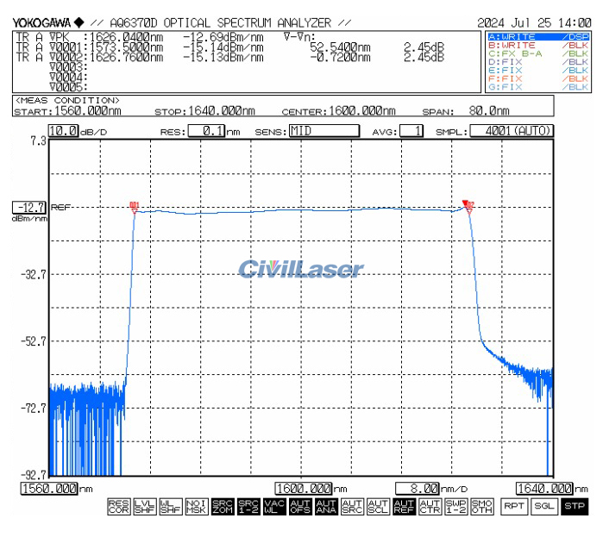Click the STOP 1640.000nm condition value

click(222, 111)
